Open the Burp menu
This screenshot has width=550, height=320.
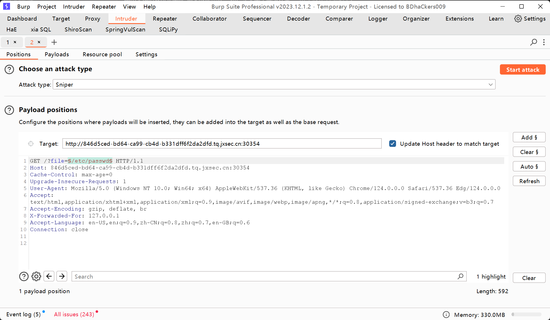tap(23, 7)
